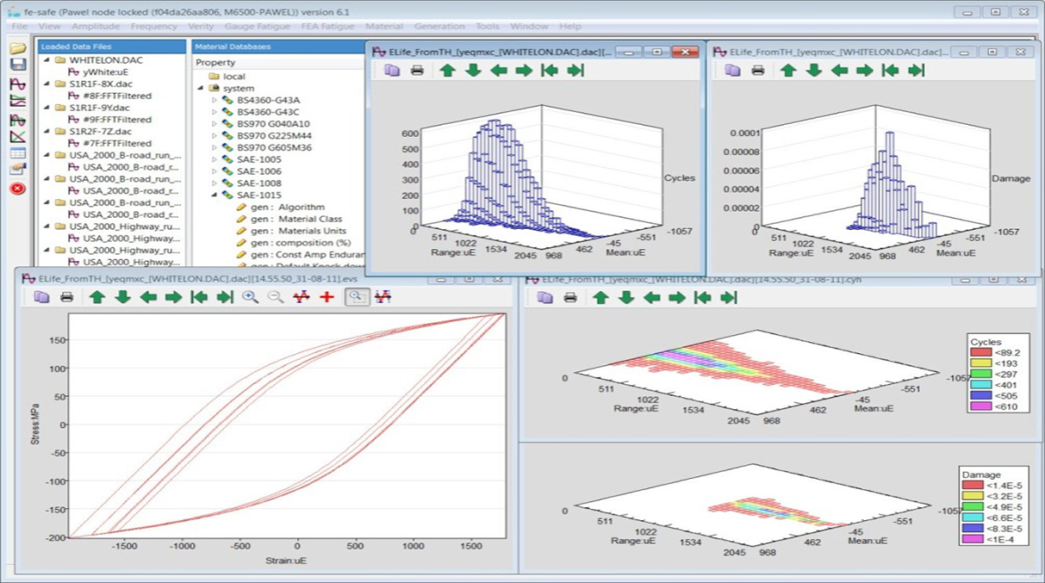The image size is (1045, 583).
Task: Click the open folder icon in left sidebar
Action: pyautogui.click(x=17, y=48)
